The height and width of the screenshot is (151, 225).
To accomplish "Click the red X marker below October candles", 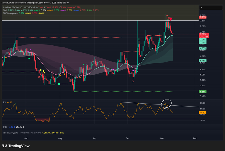I will coord(133,81).
